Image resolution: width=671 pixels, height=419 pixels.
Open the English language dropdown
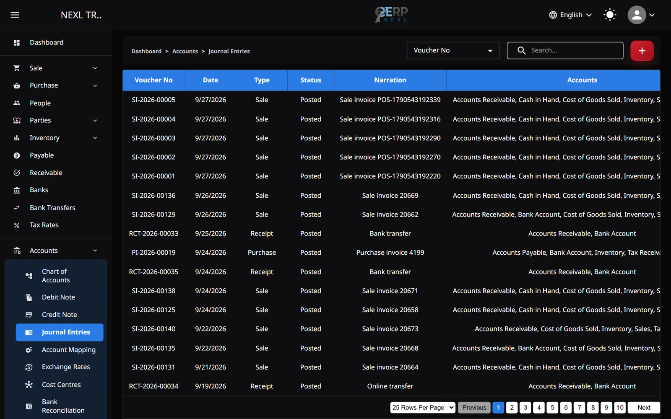coord(571,15)
